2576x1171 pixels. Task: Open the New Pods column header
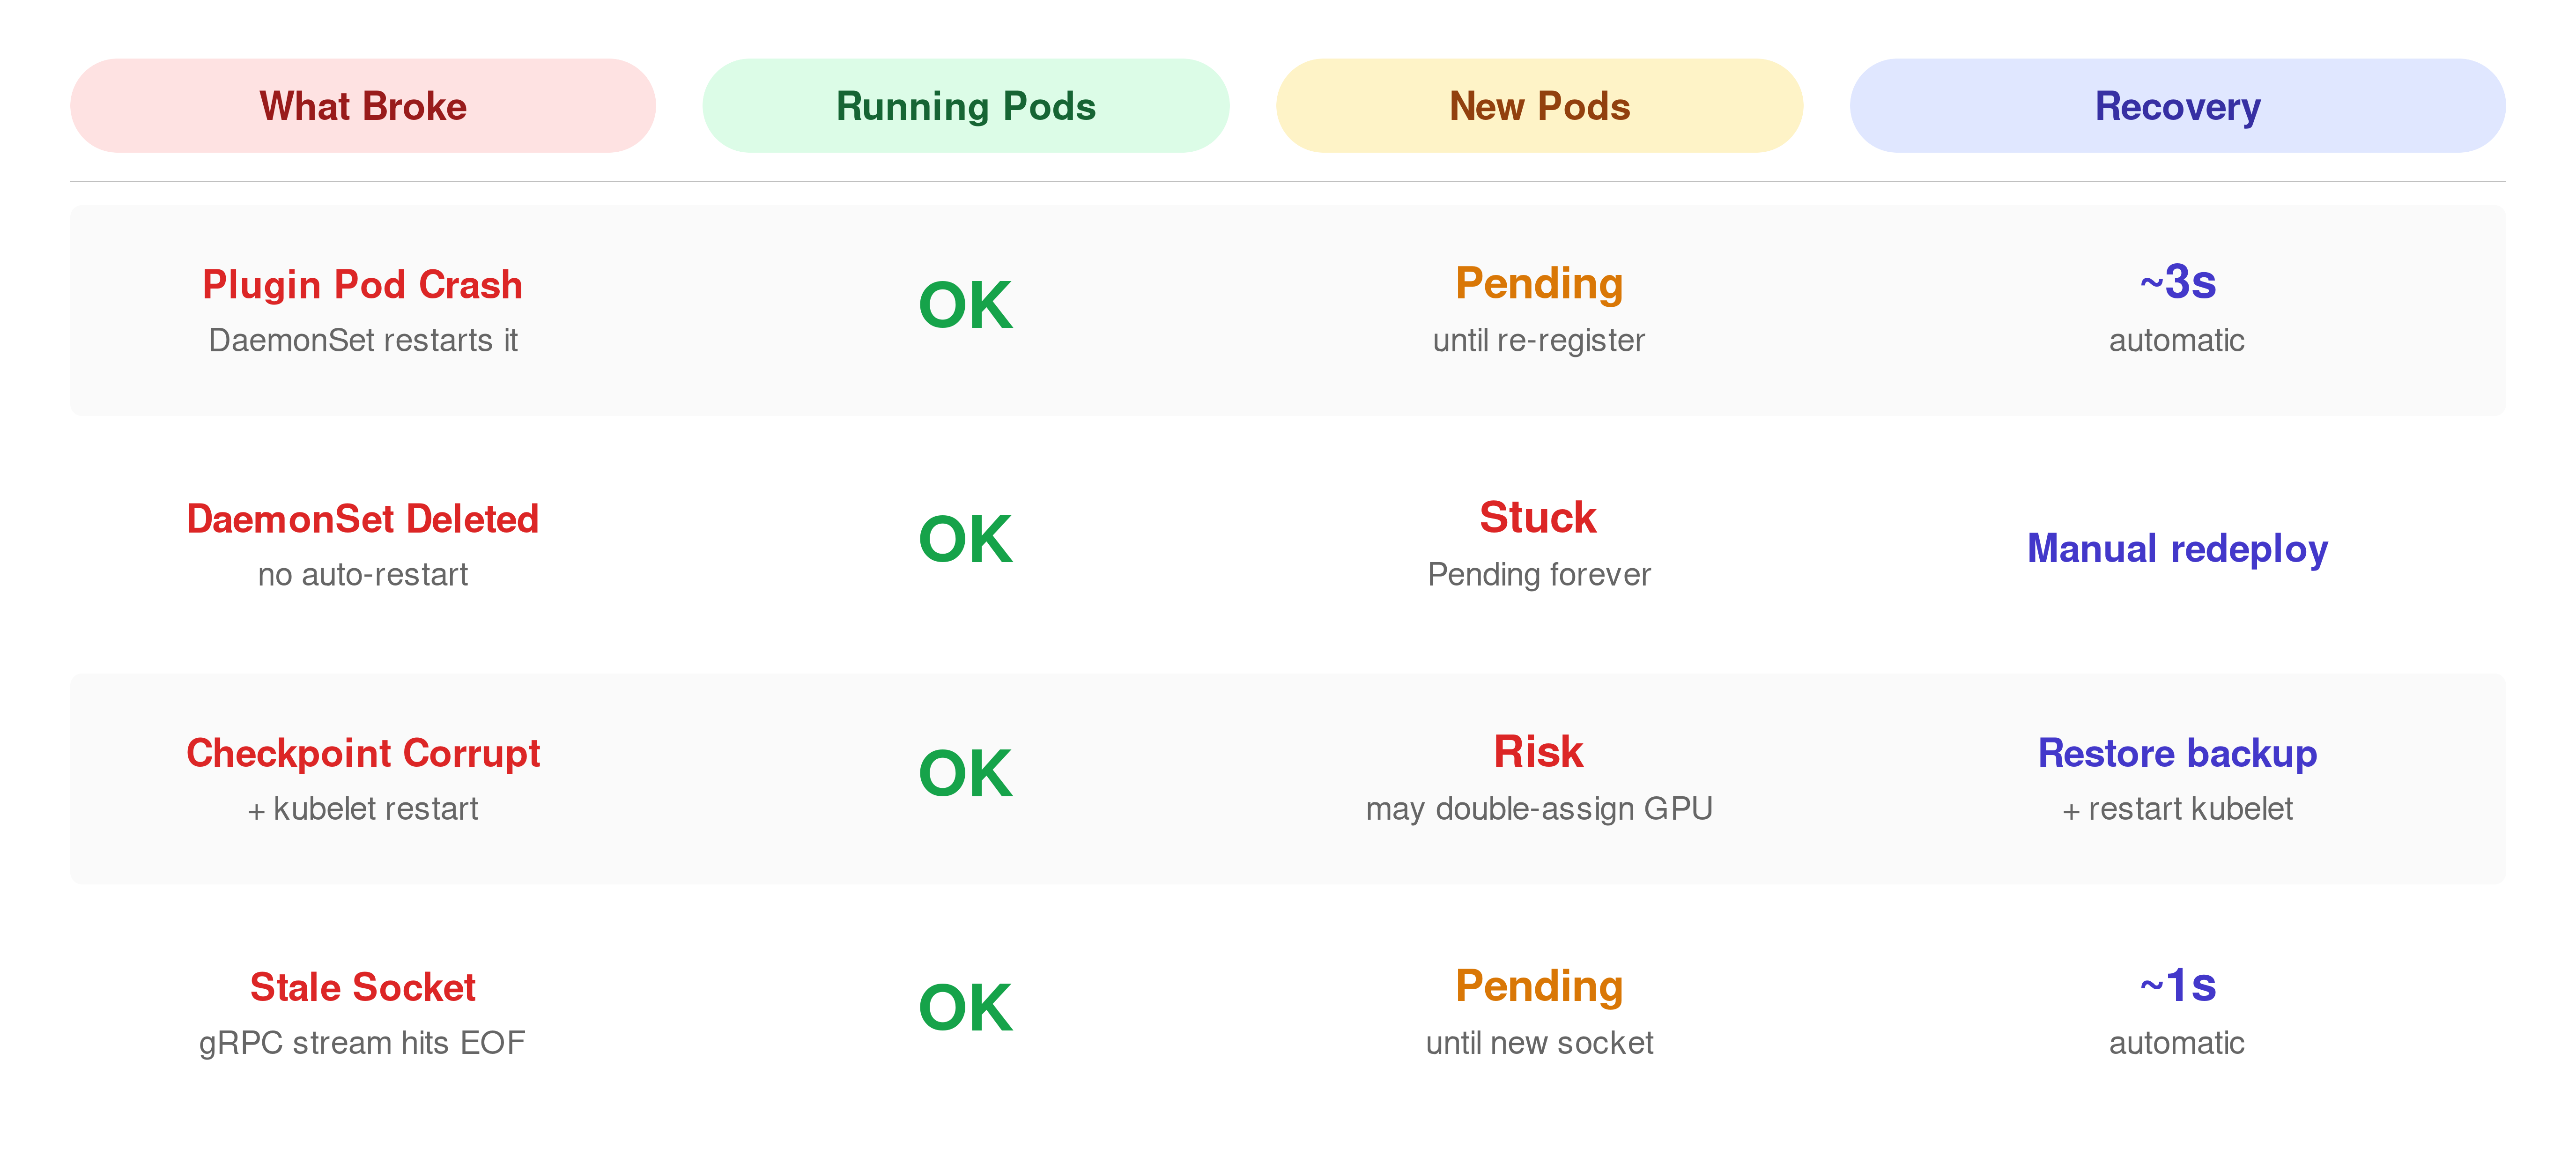pyautogui.click(x=1539, y=106)
